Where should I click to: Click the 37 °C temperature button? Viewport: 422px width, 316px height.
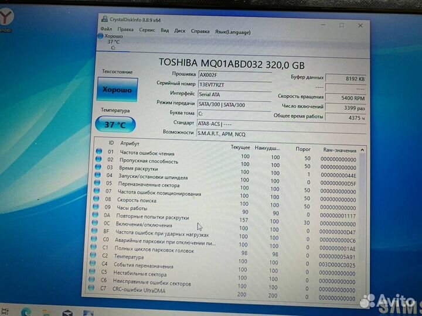click(115, 125)
